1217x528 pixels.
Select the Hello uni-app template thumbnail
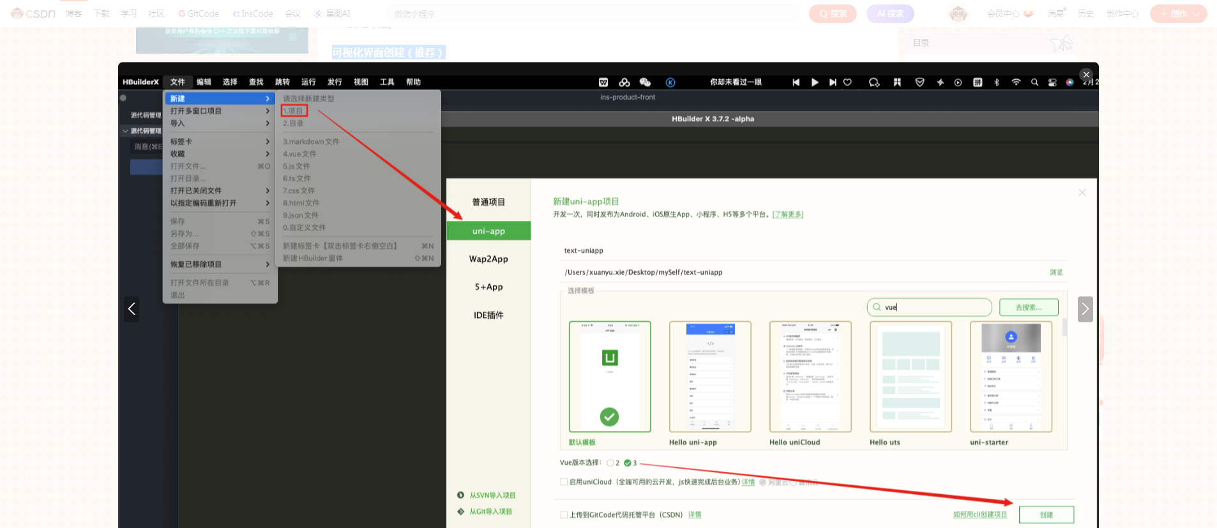(x=710, y=377)
